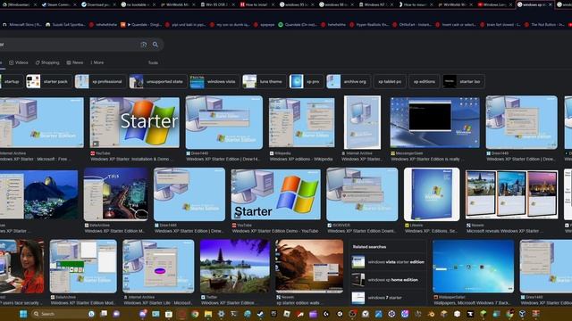572x321 pixels.
Task: Open the Wikipedia 'Windows XP editions' image result
Action: pyautogui.click(x=301, y=122)
